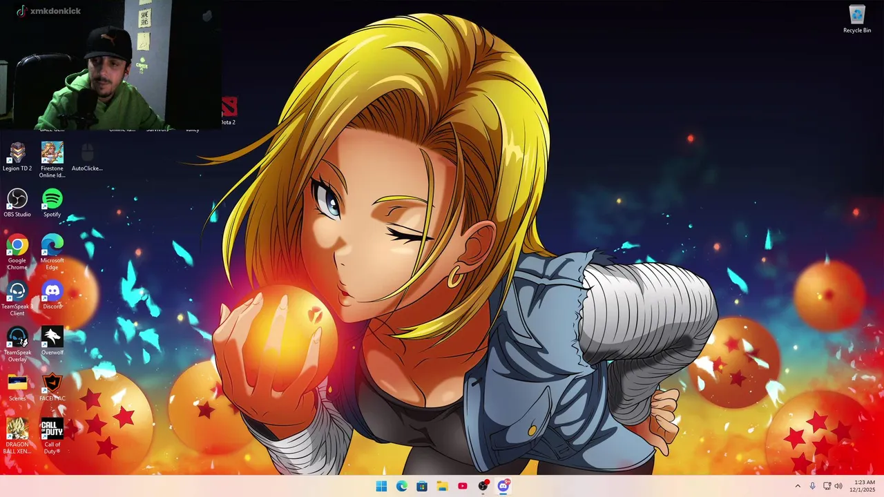This screenshot has width=884, height=497.
Task: Select the Firestone Online Idle shortcut
Action: (52, 160)
